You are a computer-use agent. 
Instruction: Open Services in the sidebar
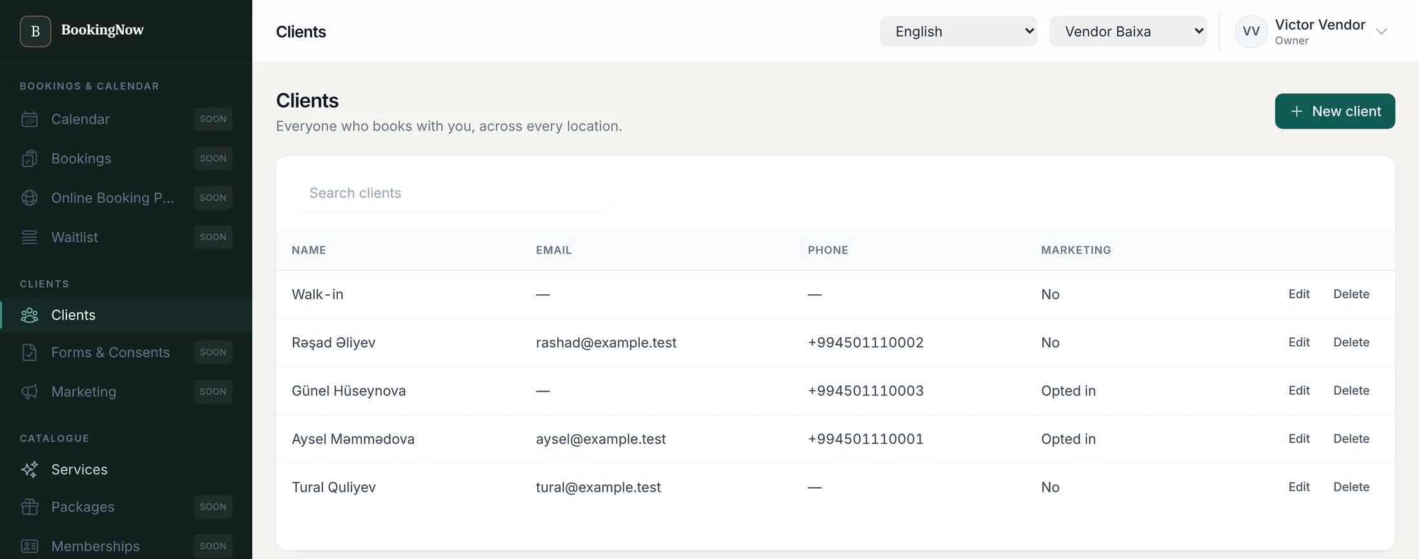click(126, 469)
